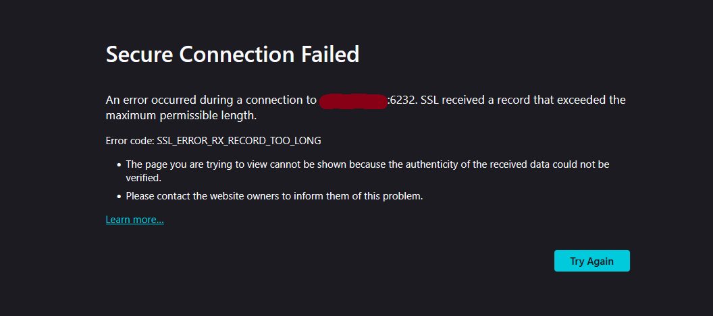Click the Try Again button
This screenshot has height=316, width=713.
pyautogui.click(x=591, y=261)
